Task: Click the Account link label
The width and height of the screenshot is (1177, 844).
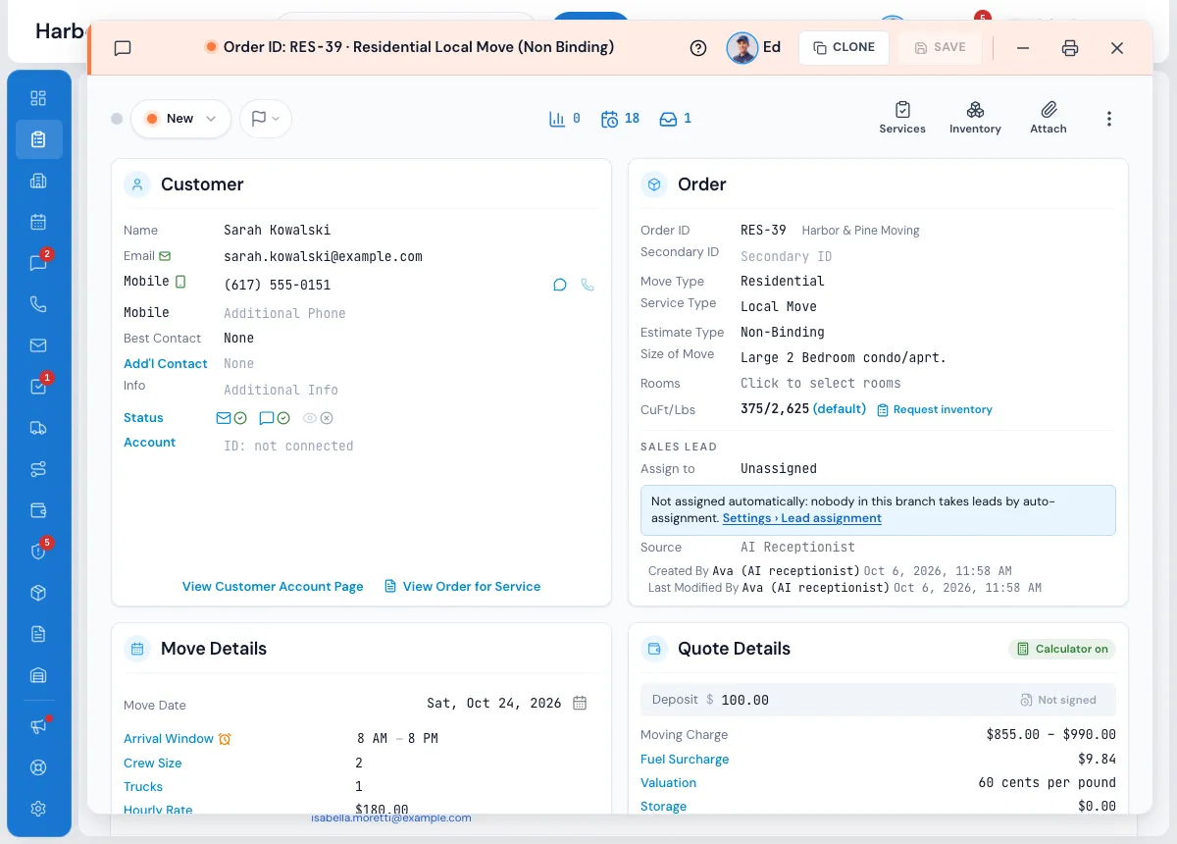Action: tap(149, 442)
